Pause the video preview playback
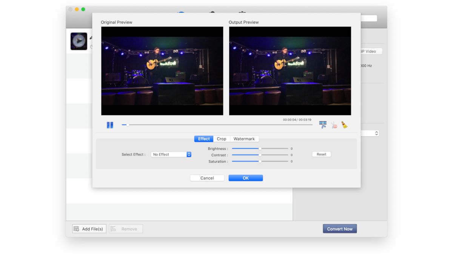 pos(110,125)
